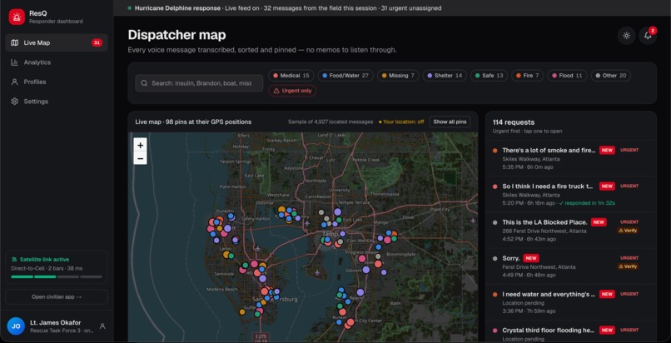Toggle the Missing 7 filter chip
The height and width of the screenshot is (343, 671).
pyautogui.click(x=398, y=76)
